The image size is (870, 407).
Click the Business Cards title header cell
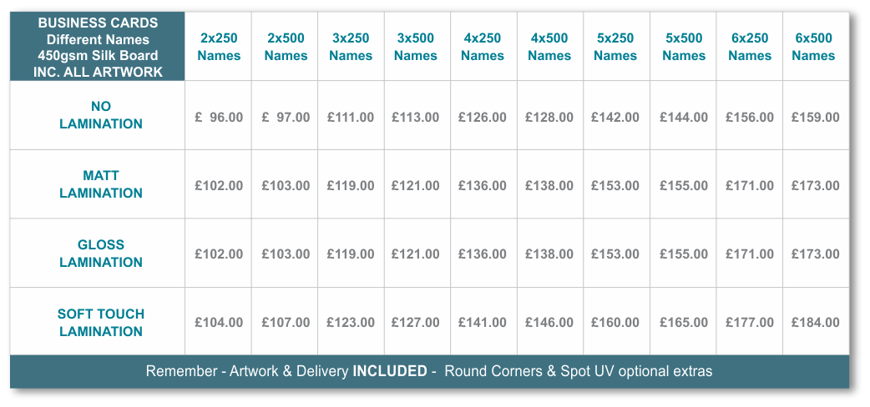[x=97, y=47]
